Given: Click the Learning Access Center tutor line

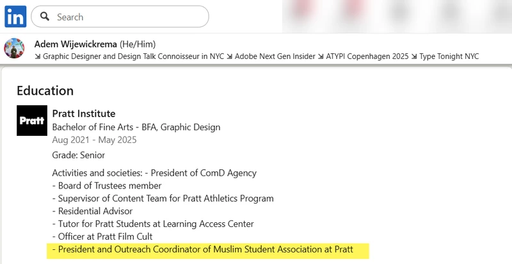Looking at the screenshot, I should point(153,224).
